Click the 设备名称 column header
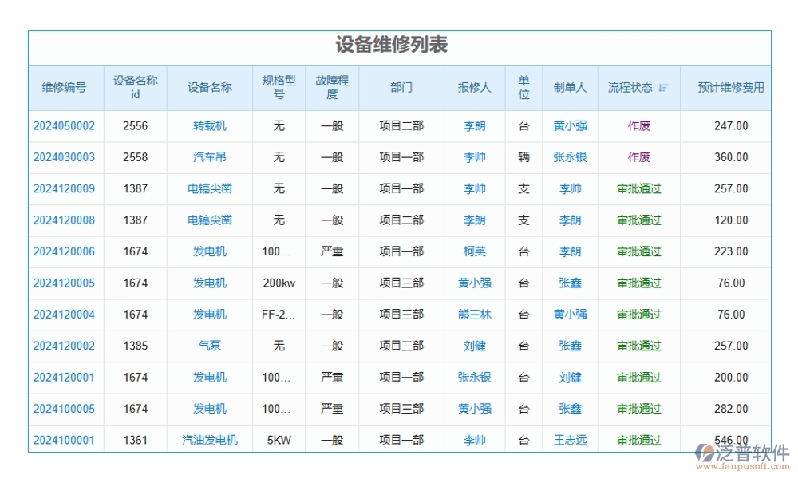The height and width of the screenshot is (479, 798). (x=209, y=88)
